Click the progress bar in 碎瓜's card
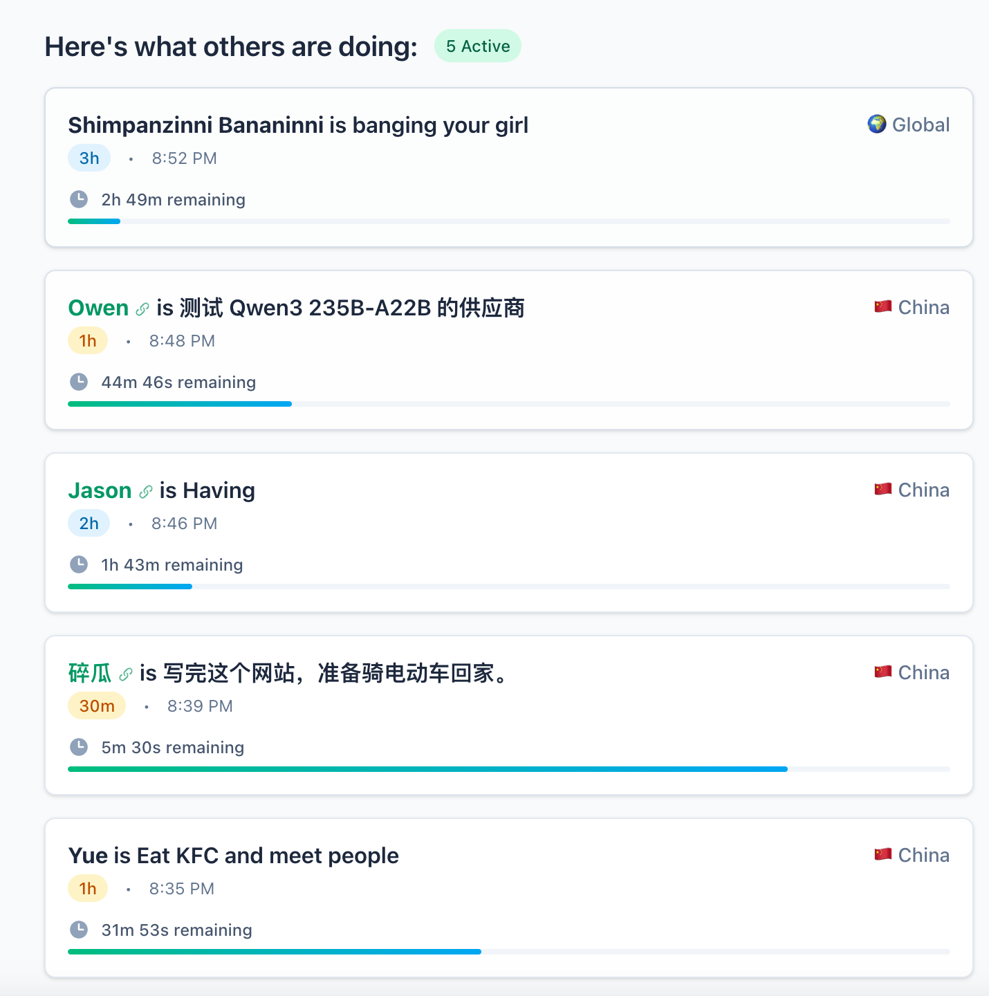Image resolution: width=989 pixels, height=996 pixels. click(x=508, y=769)
